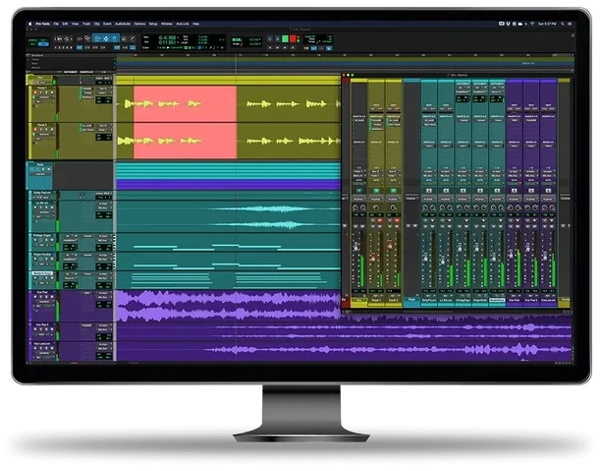
Task: Select the Selector tool in toolbar
Action: (x=106, y=38)
